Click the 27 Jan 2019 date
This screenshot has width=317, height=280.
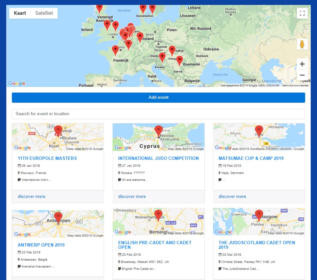coord(131,166)
